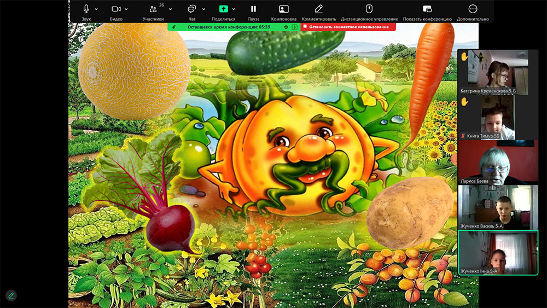Open the Участники participants panel
Screen dimensions: 547x308
click(x=153, y=9)
